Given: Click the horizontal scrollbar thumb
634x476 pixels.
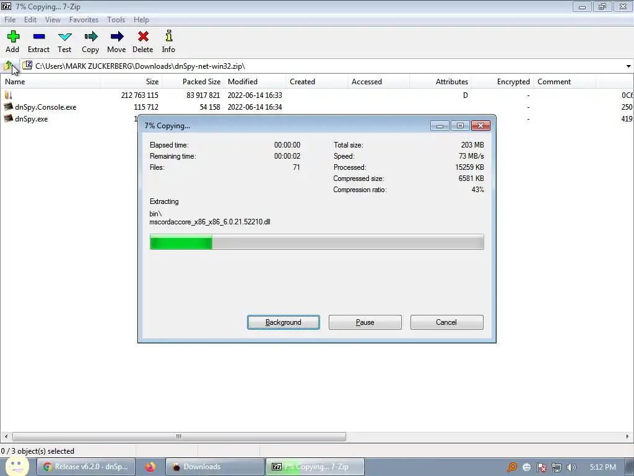Looking at the screenshot, I should point(179,436).
